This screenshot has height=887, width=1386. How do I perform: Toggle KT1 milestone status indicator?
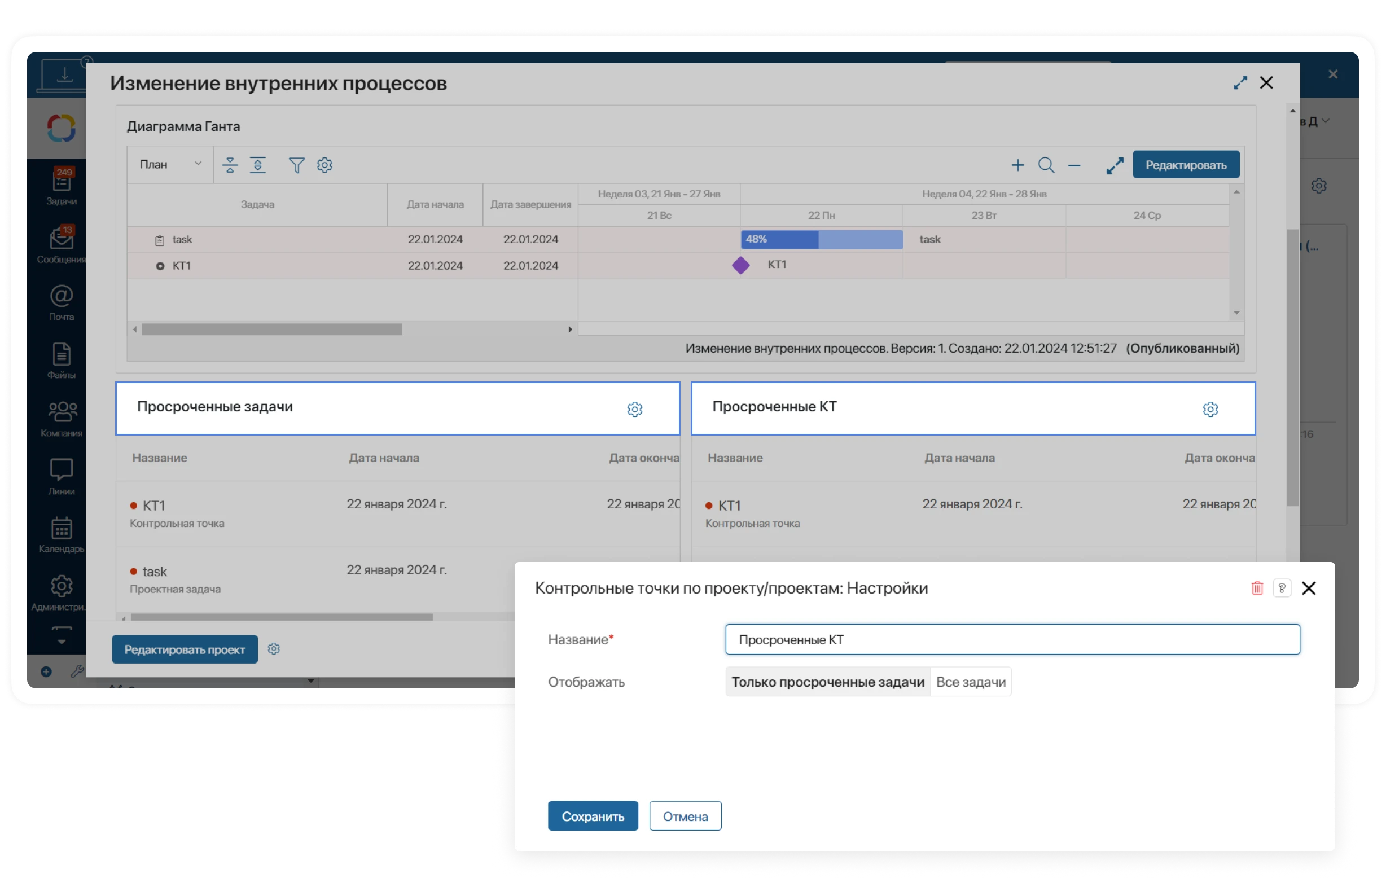161,266
